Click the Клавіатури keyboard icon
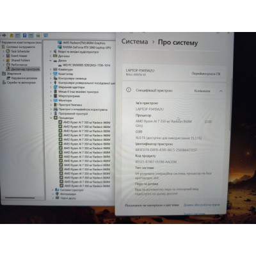Image resolution: width=256 pixels, height=256 pixels. coord(55,70)
